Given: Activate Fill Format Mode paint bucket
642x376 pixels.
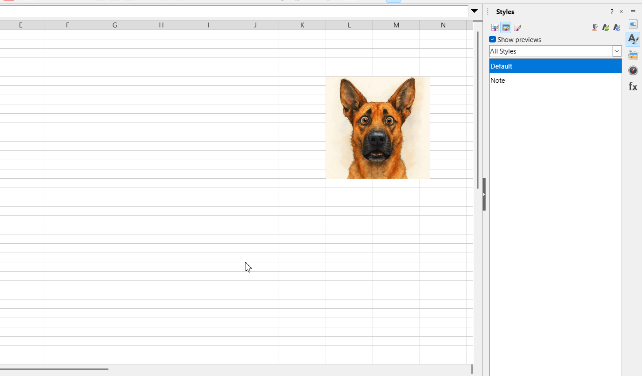Looking at the screenshot, I should coord(595,27).
